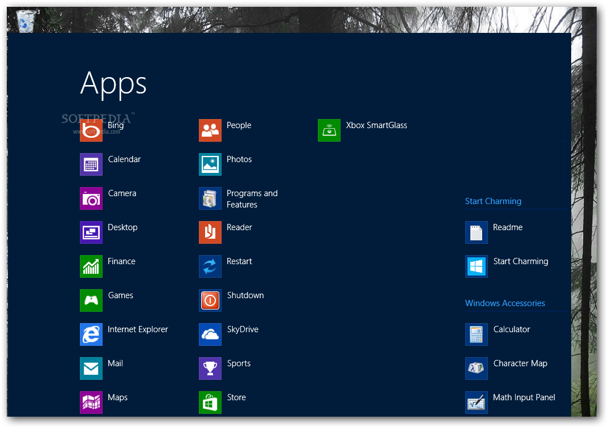The height and width of the screenshot is (428, 608).
Task: Open the Internet Explorer icon
Action: point(91,334)
